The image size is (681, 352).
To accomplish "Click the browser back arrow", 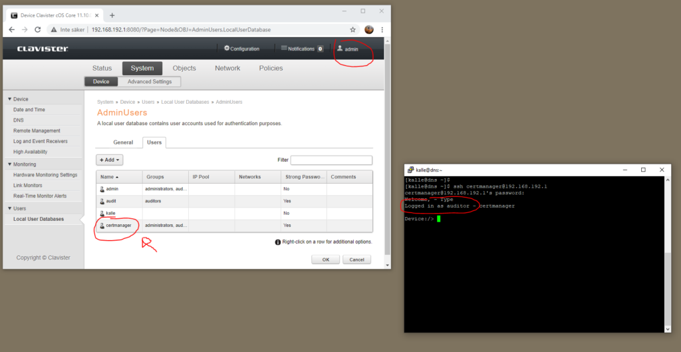I will (x=12, y=29).
